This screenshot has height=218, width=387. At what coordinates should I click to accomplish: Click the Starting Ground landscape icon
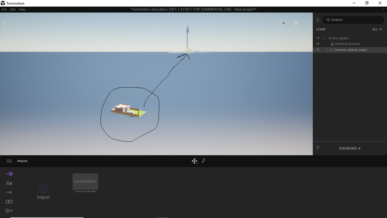click(x=332, y=44)
